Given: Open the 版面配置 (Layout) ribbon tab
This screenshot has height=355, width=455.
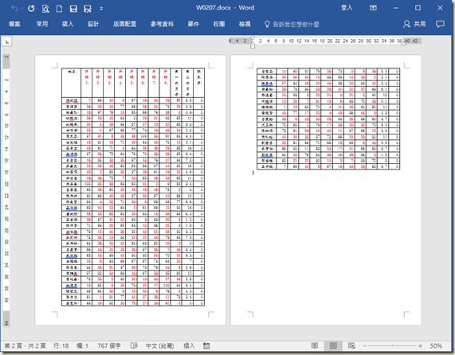Looking at the screenshot, I should [x=125, y=24].
